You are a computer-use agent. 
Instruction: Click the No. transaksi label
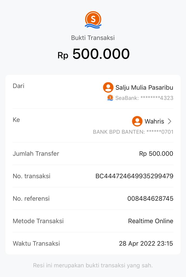[31, 176]
